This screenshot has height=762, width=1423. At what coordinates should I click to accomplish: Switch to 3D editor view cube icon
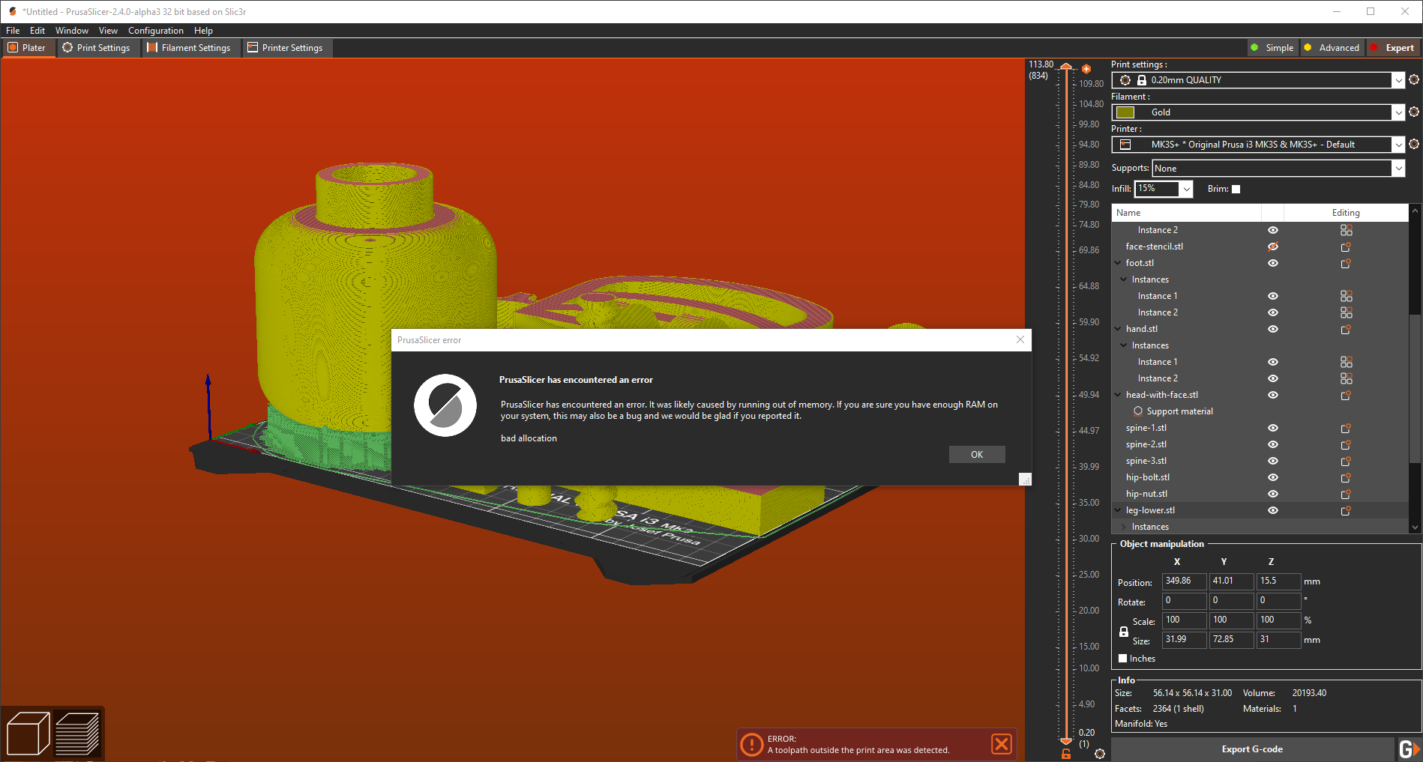[28, 733]
